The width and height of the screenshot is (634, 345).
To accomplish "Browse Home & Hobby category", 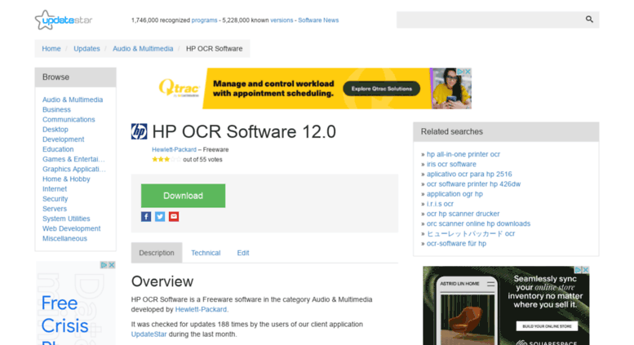I will (x=66, y=179).
